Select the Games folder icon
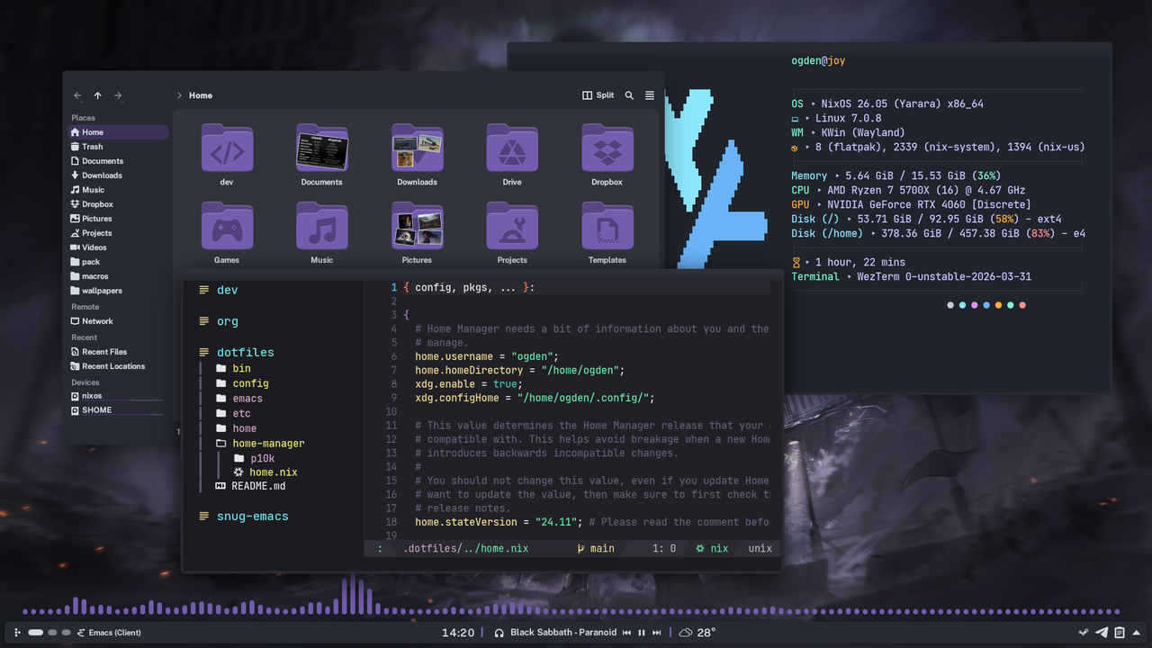1152x648 pixels. coord(227,226)
